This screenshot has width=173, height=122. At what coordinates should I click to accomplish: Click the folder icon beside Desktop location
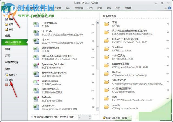(x=107, y=74)
